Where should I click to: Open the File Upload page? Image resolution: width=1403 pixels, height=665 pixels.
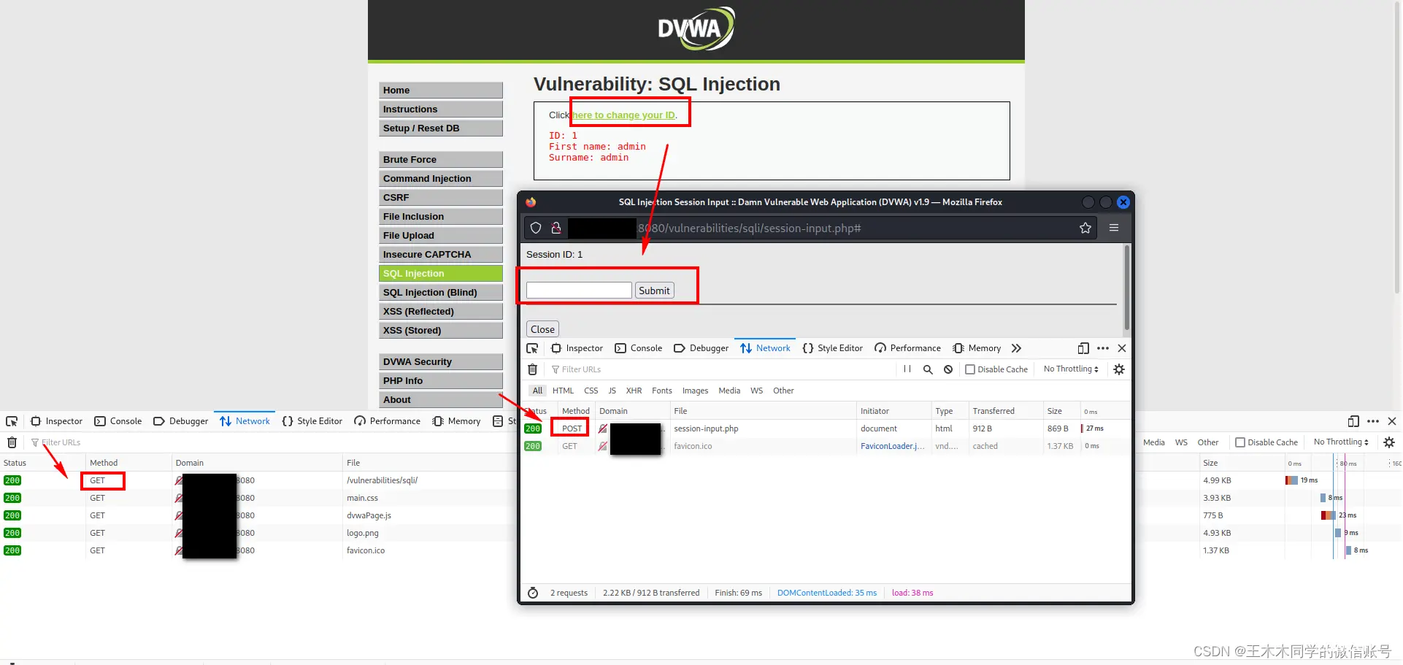[441, 236]
